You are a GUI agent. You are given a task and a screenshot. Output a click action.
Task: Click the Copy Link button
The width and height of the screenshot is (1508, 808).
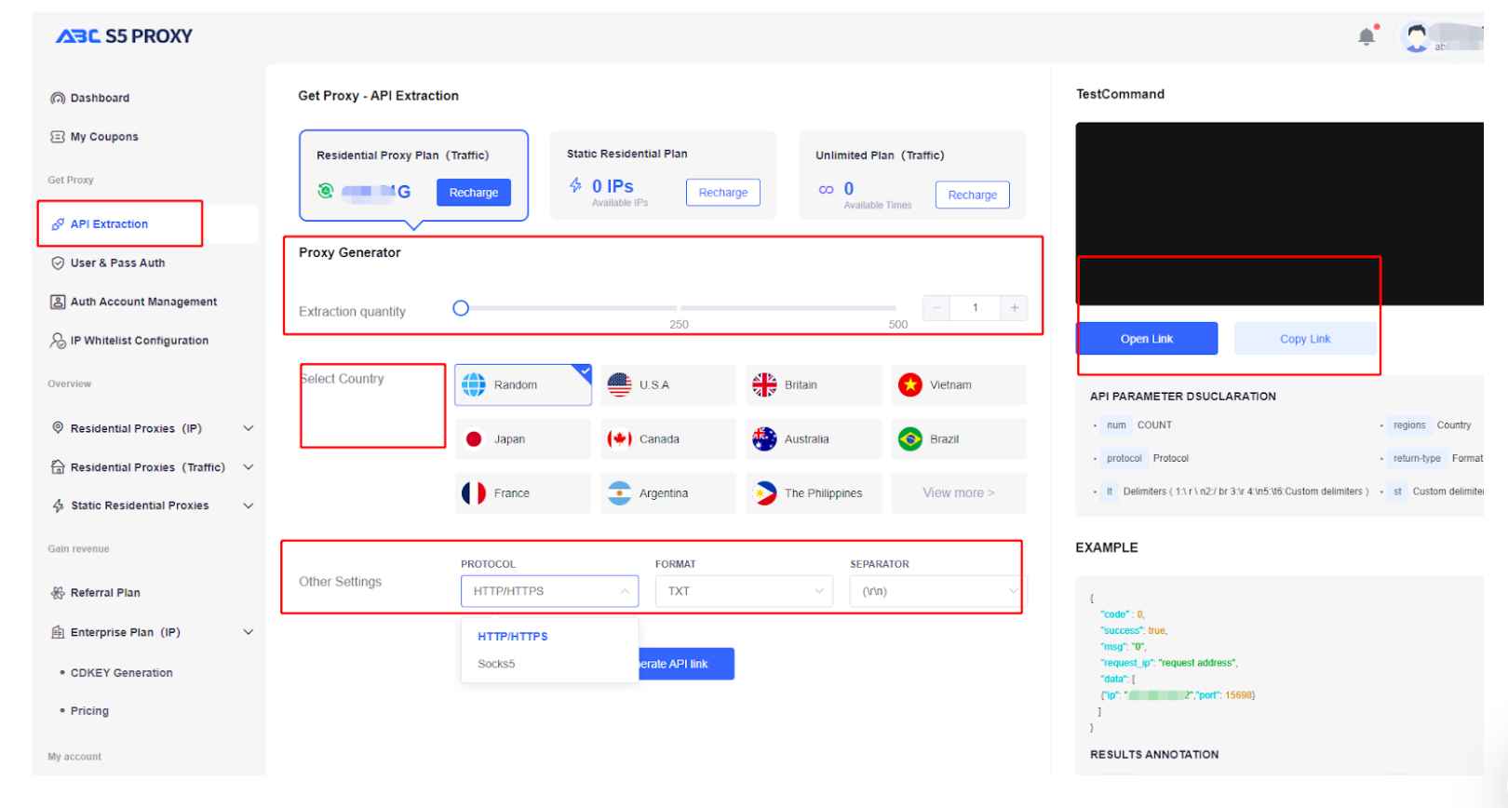pyautogui.click(x=1305, y=339)
